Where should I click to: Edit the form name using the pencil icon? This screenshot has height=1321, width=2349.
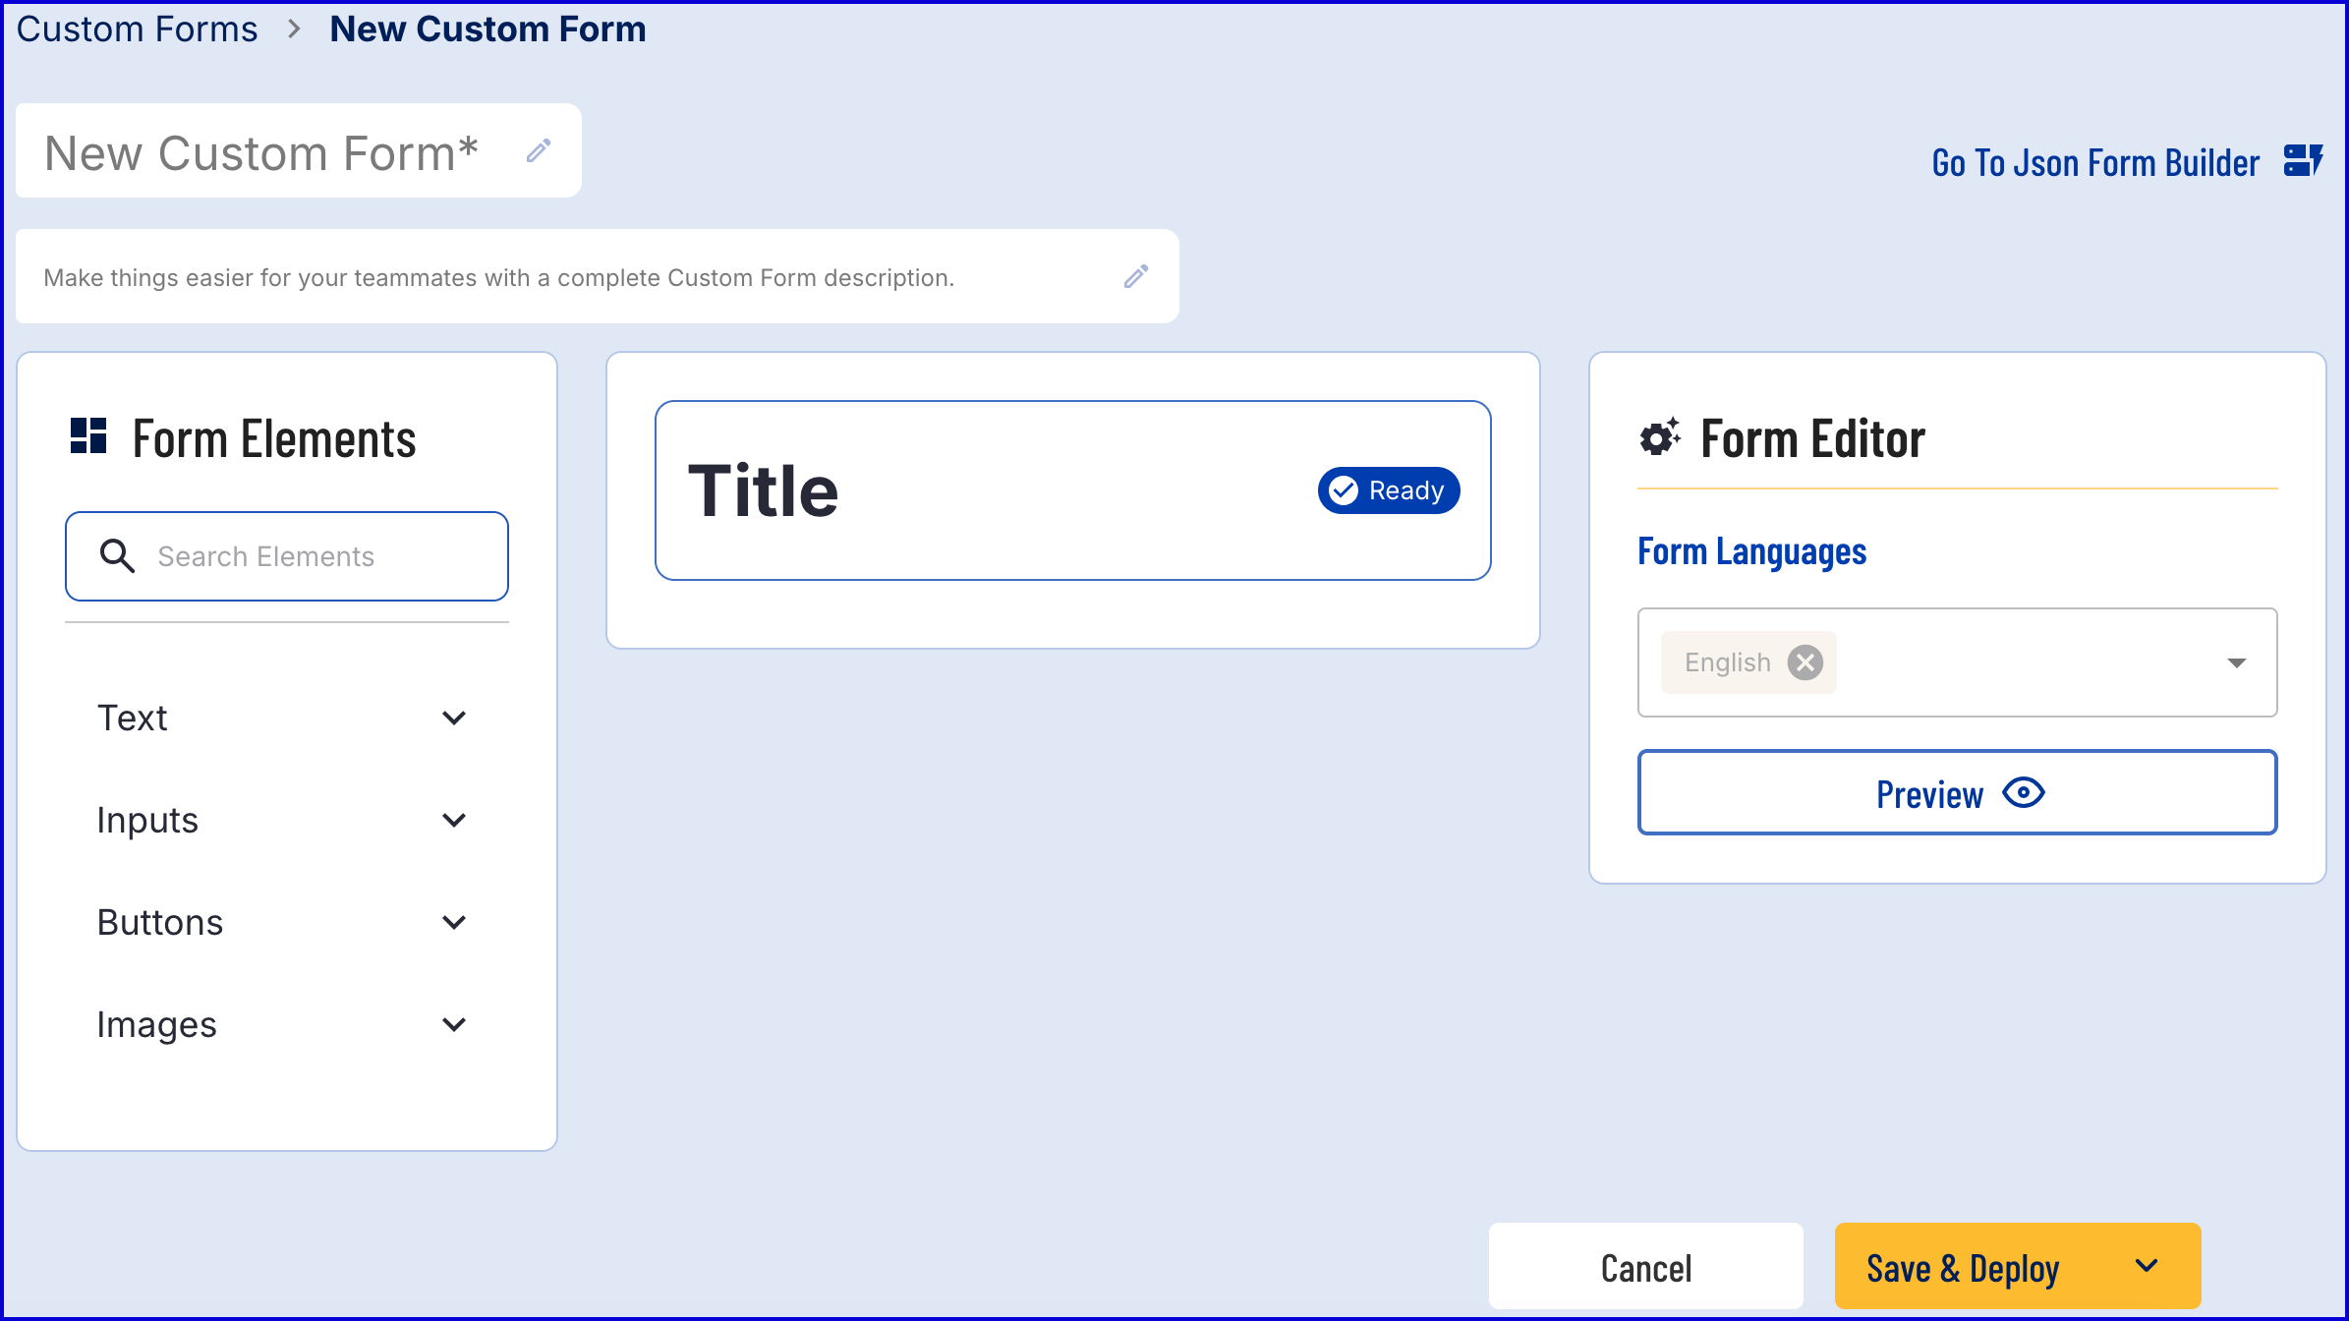point(539,150)
